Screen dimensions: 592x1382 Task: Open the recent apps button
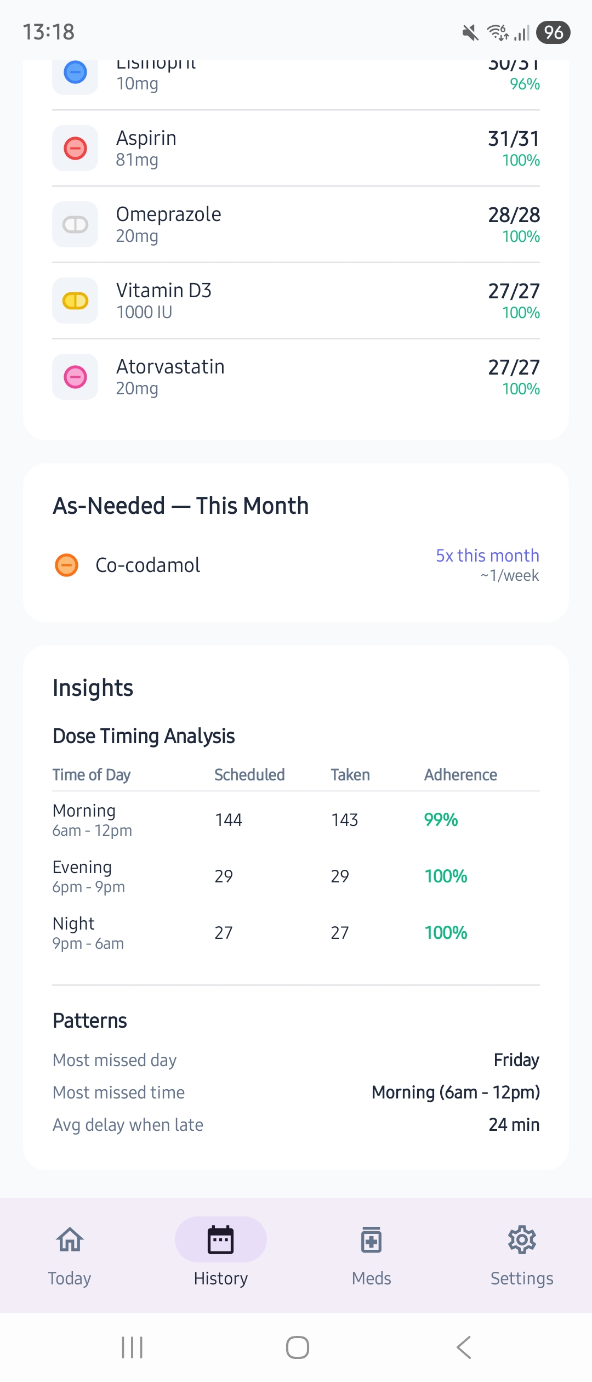click(x=132, y=1347)
